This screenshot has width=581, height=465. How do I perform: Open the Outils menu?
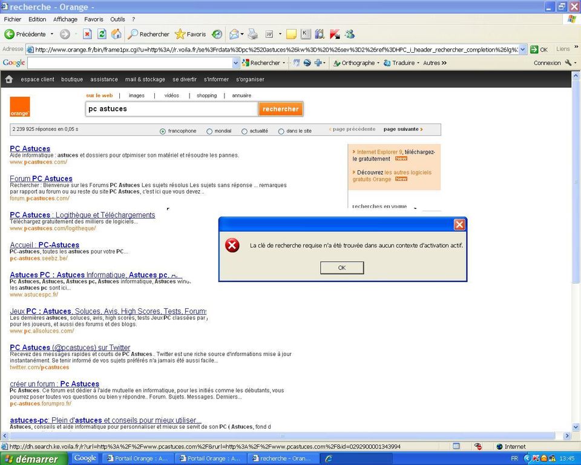tap(117, 19)
